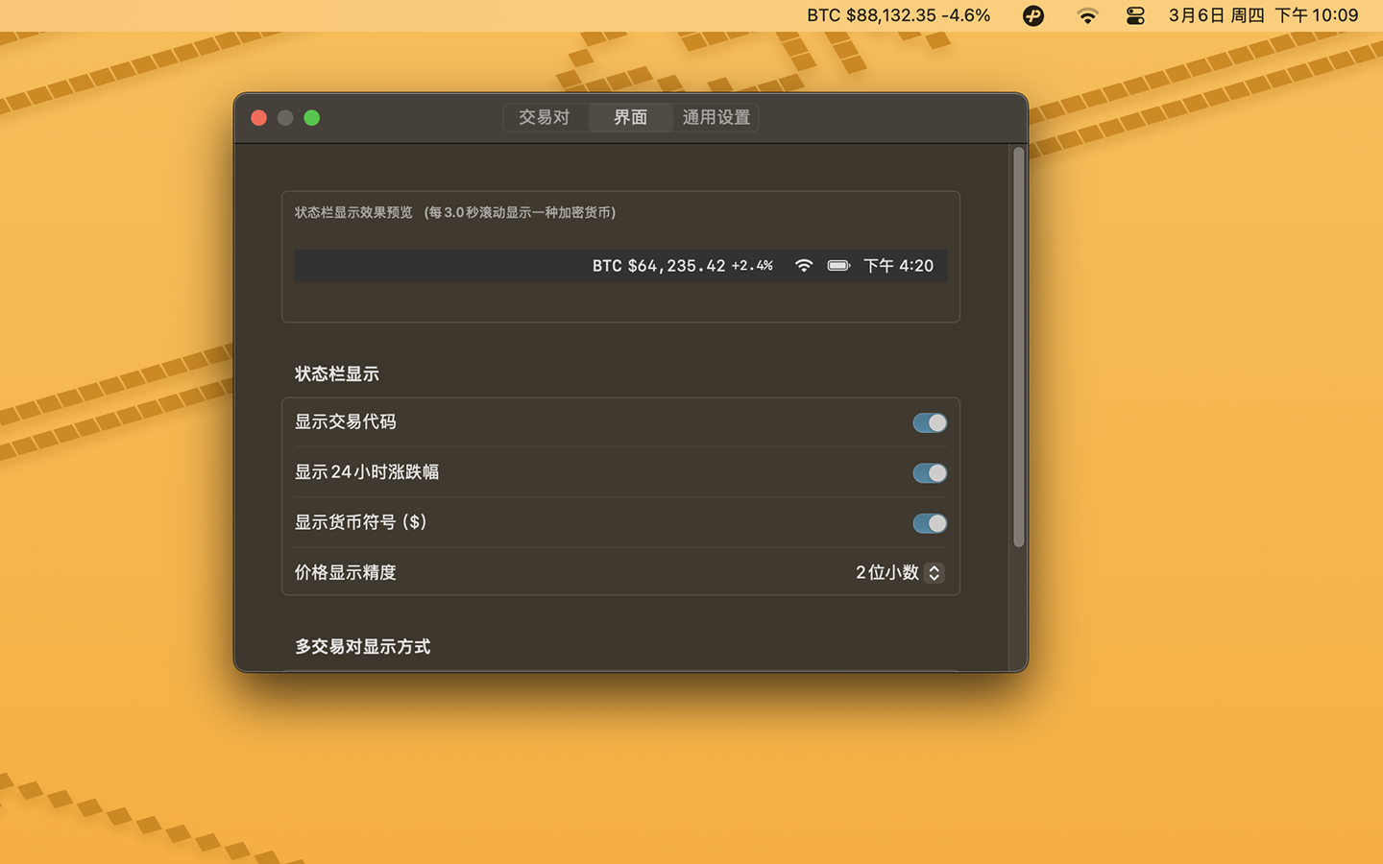Image resolution: width=1383 pixels, height=864 pixels.
Task: Click the green zoom window button
Action: pos(312,118)
